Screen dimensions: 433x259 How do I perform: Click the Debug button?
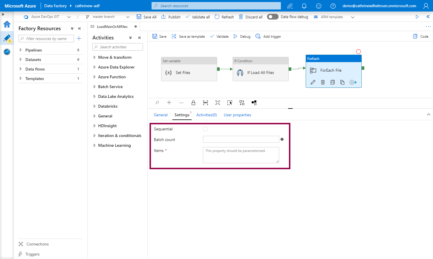(242, 37)
